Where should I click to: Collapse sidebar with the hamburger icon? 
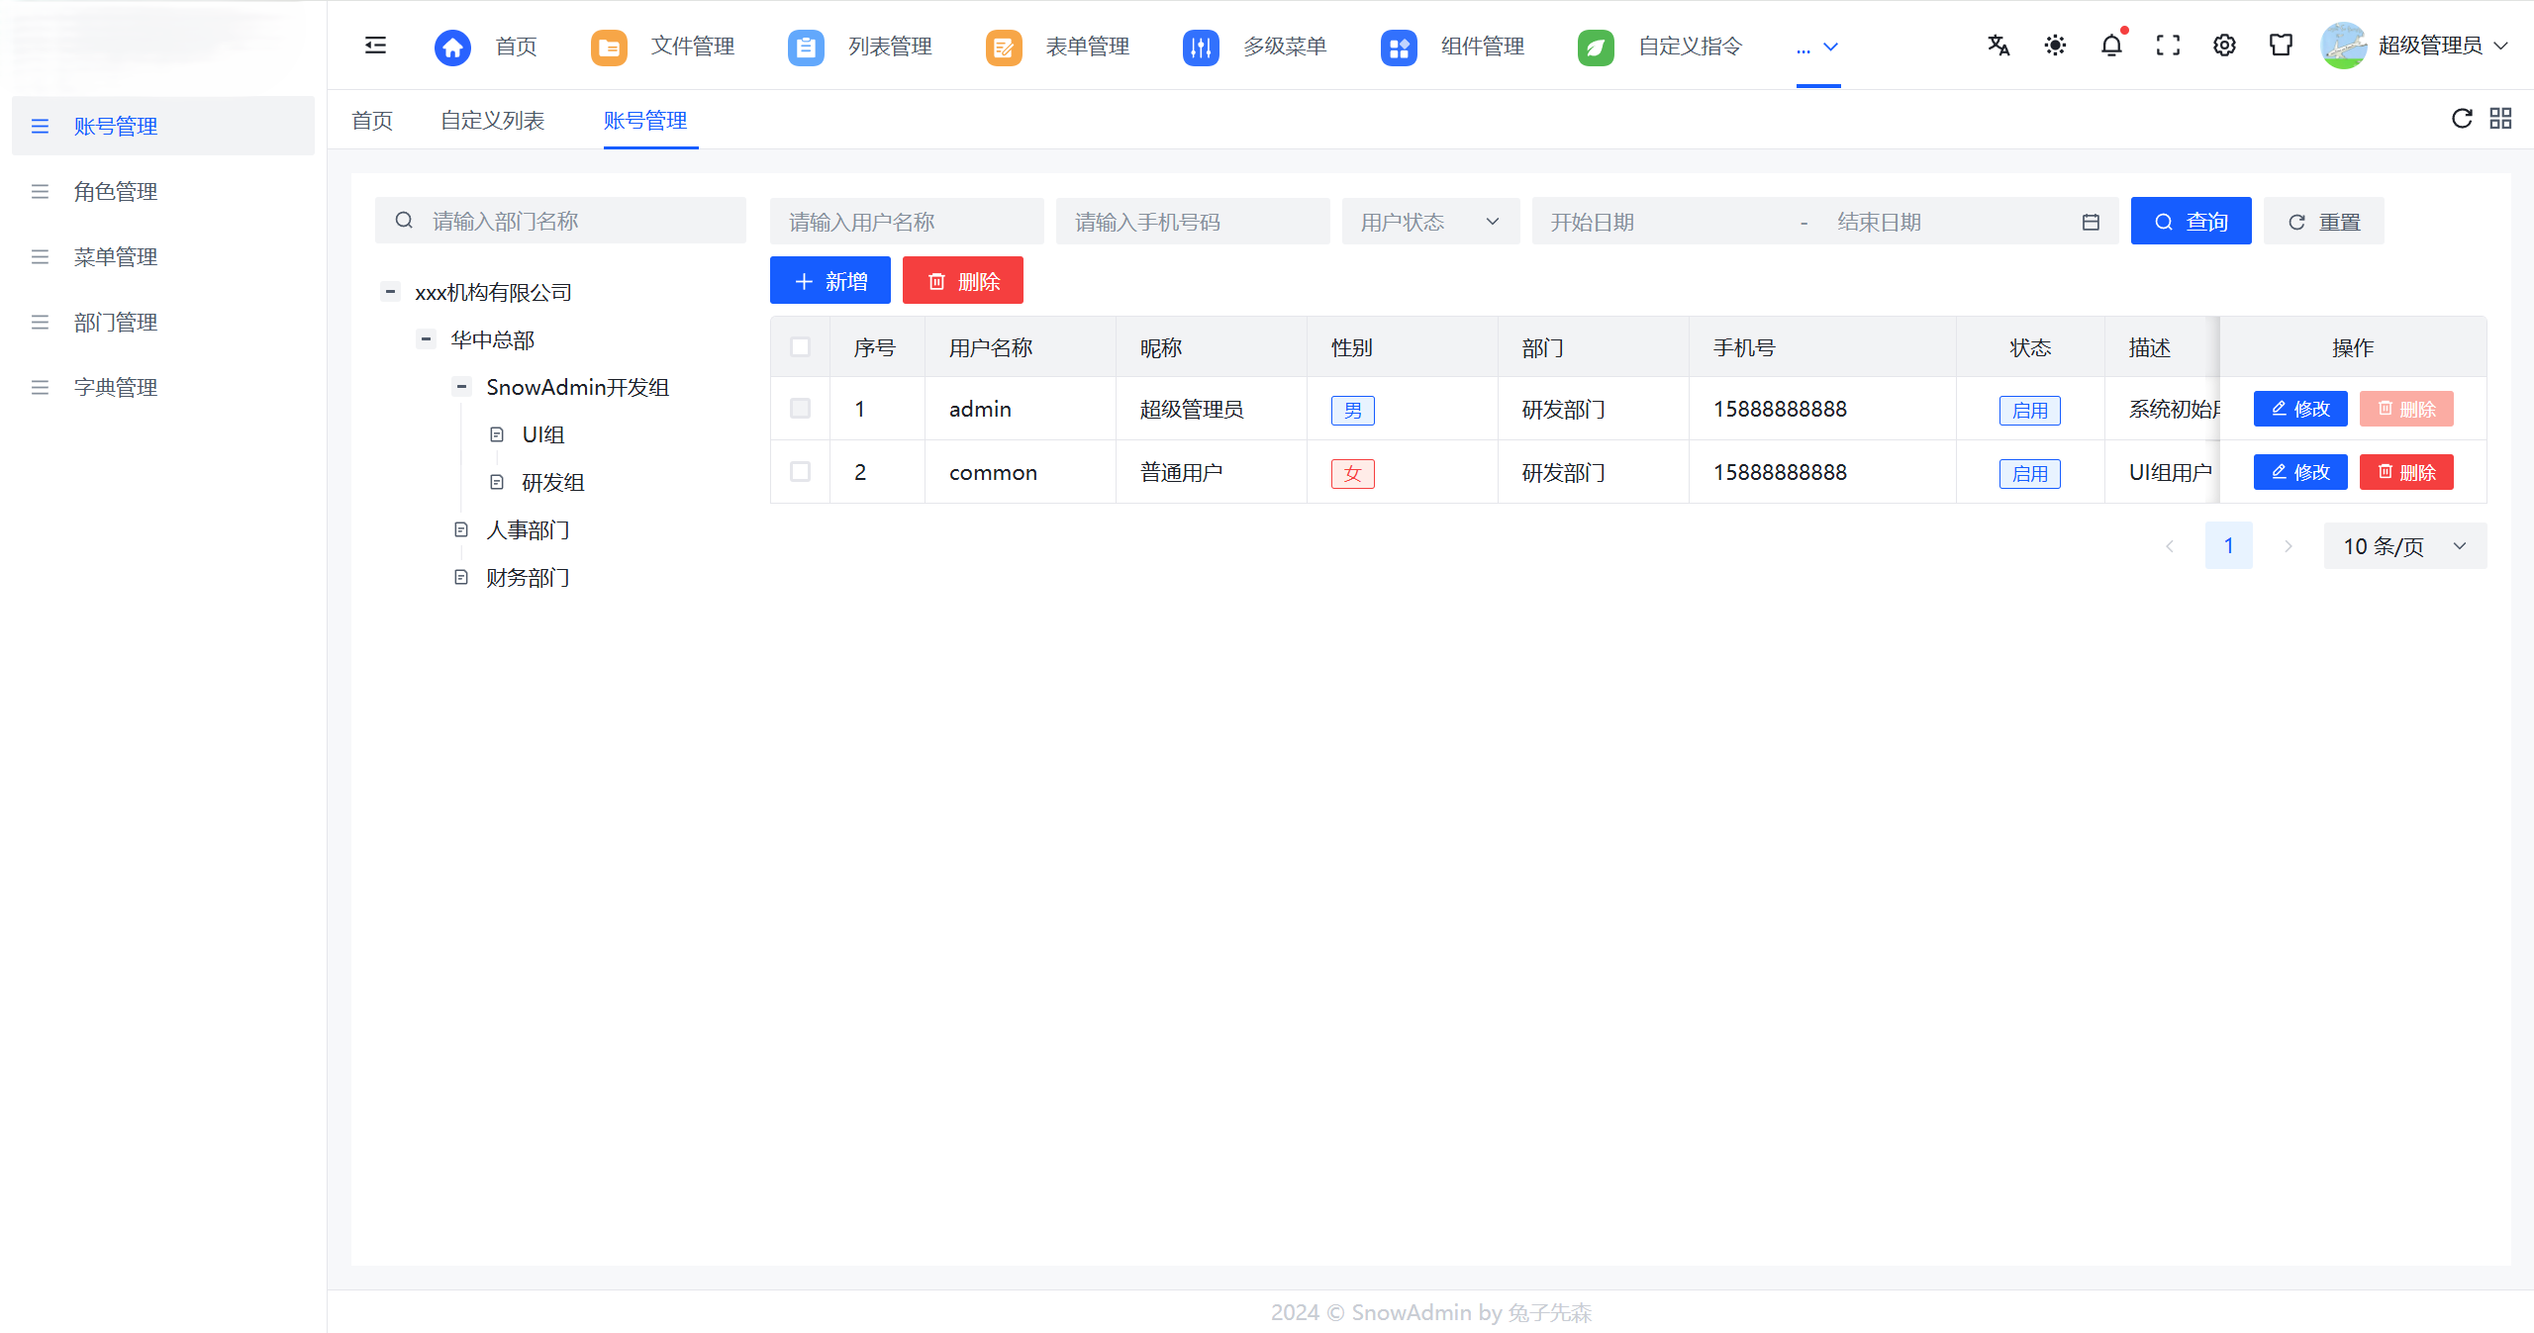coord(375,46)
